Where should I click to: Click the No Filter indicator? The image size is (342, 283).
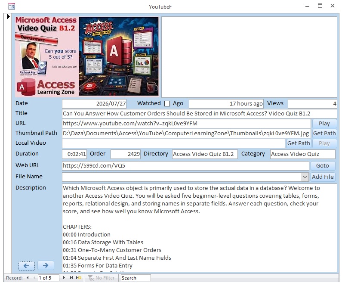[101, 278]
